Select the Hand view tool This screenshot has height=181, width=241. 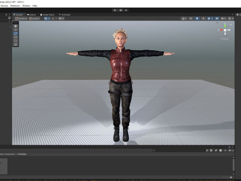16,26
